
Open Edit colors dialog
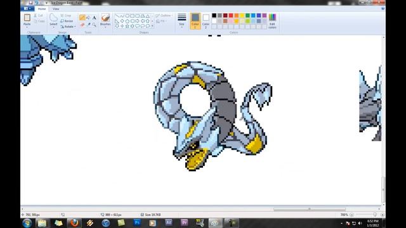tap(272, 21)
